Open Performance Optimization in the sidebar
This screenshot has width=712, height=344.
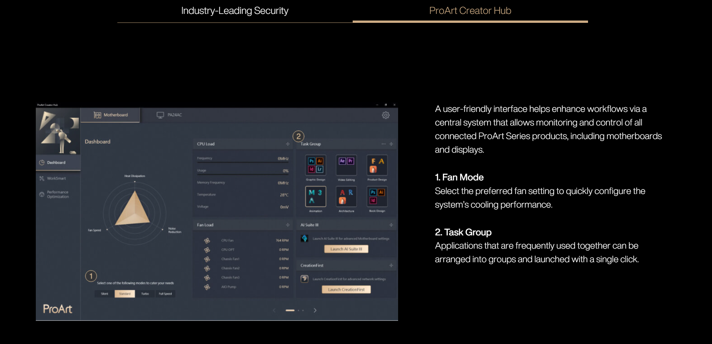54,194
